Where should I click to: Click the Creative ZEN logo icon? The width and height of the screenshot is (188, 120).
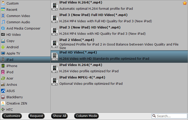[x=3, y=103]
